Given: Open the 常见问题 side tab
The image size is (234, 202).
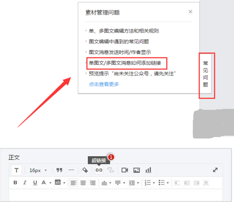Looking at the screenshot, I should [x=205, y=74].
